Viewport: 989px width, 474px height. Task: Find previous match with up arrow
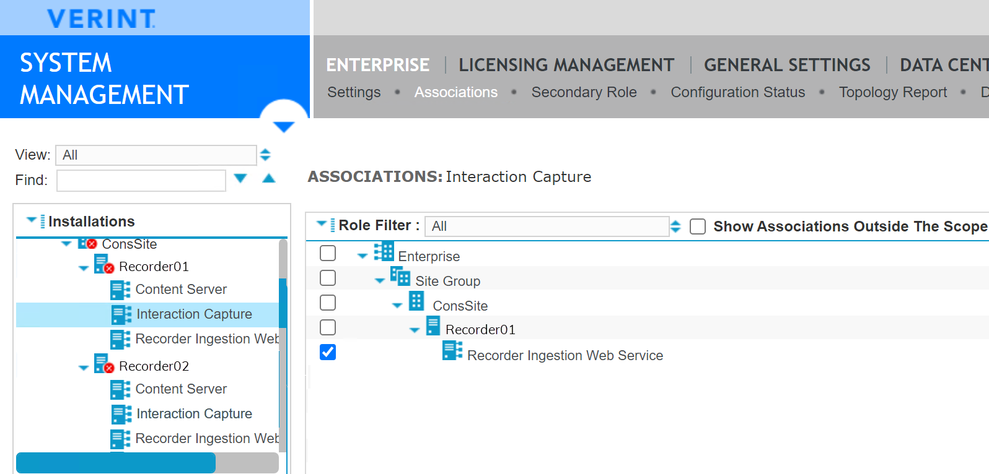pos(268,178)
